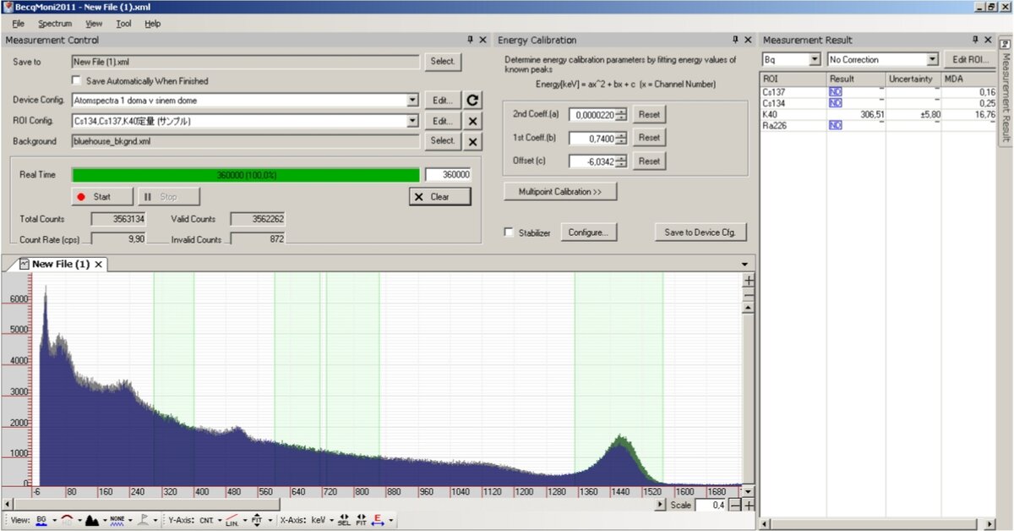Clear Background file with its X icon
Screen dimensions: 1014x531
point(473,141)
